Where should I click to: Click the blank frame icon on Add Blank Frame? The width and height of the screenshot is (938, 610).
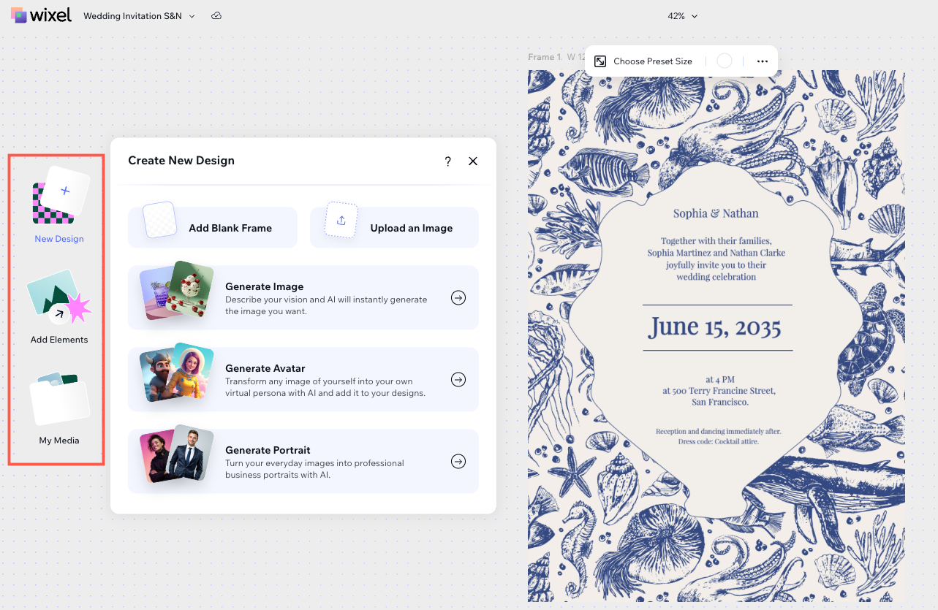(159, 220)
